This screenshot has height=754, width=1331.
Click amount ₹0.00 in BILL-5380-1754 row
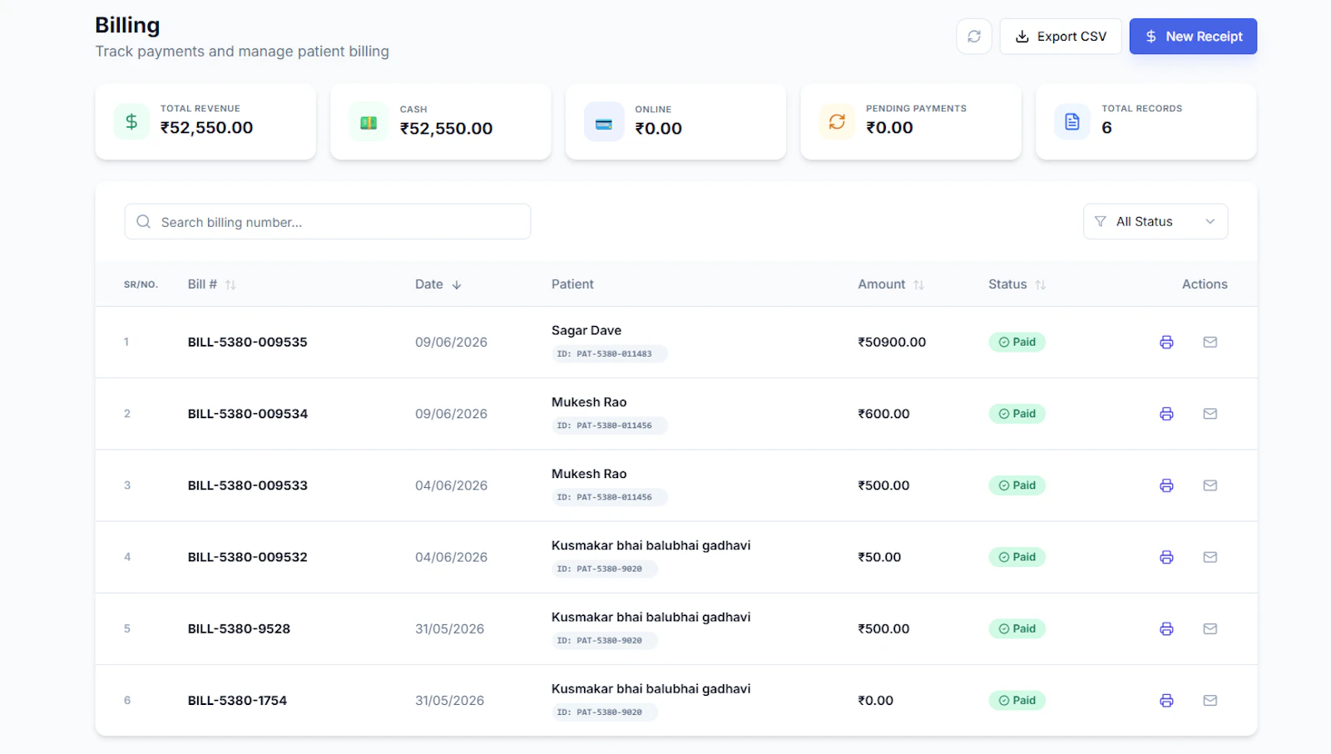(x=875, y=701)
